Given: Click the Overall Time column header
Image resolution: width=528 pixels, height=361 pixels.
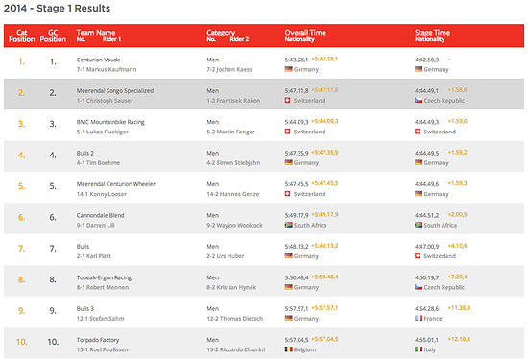Looking at the screenshot, I should point(305,33).
